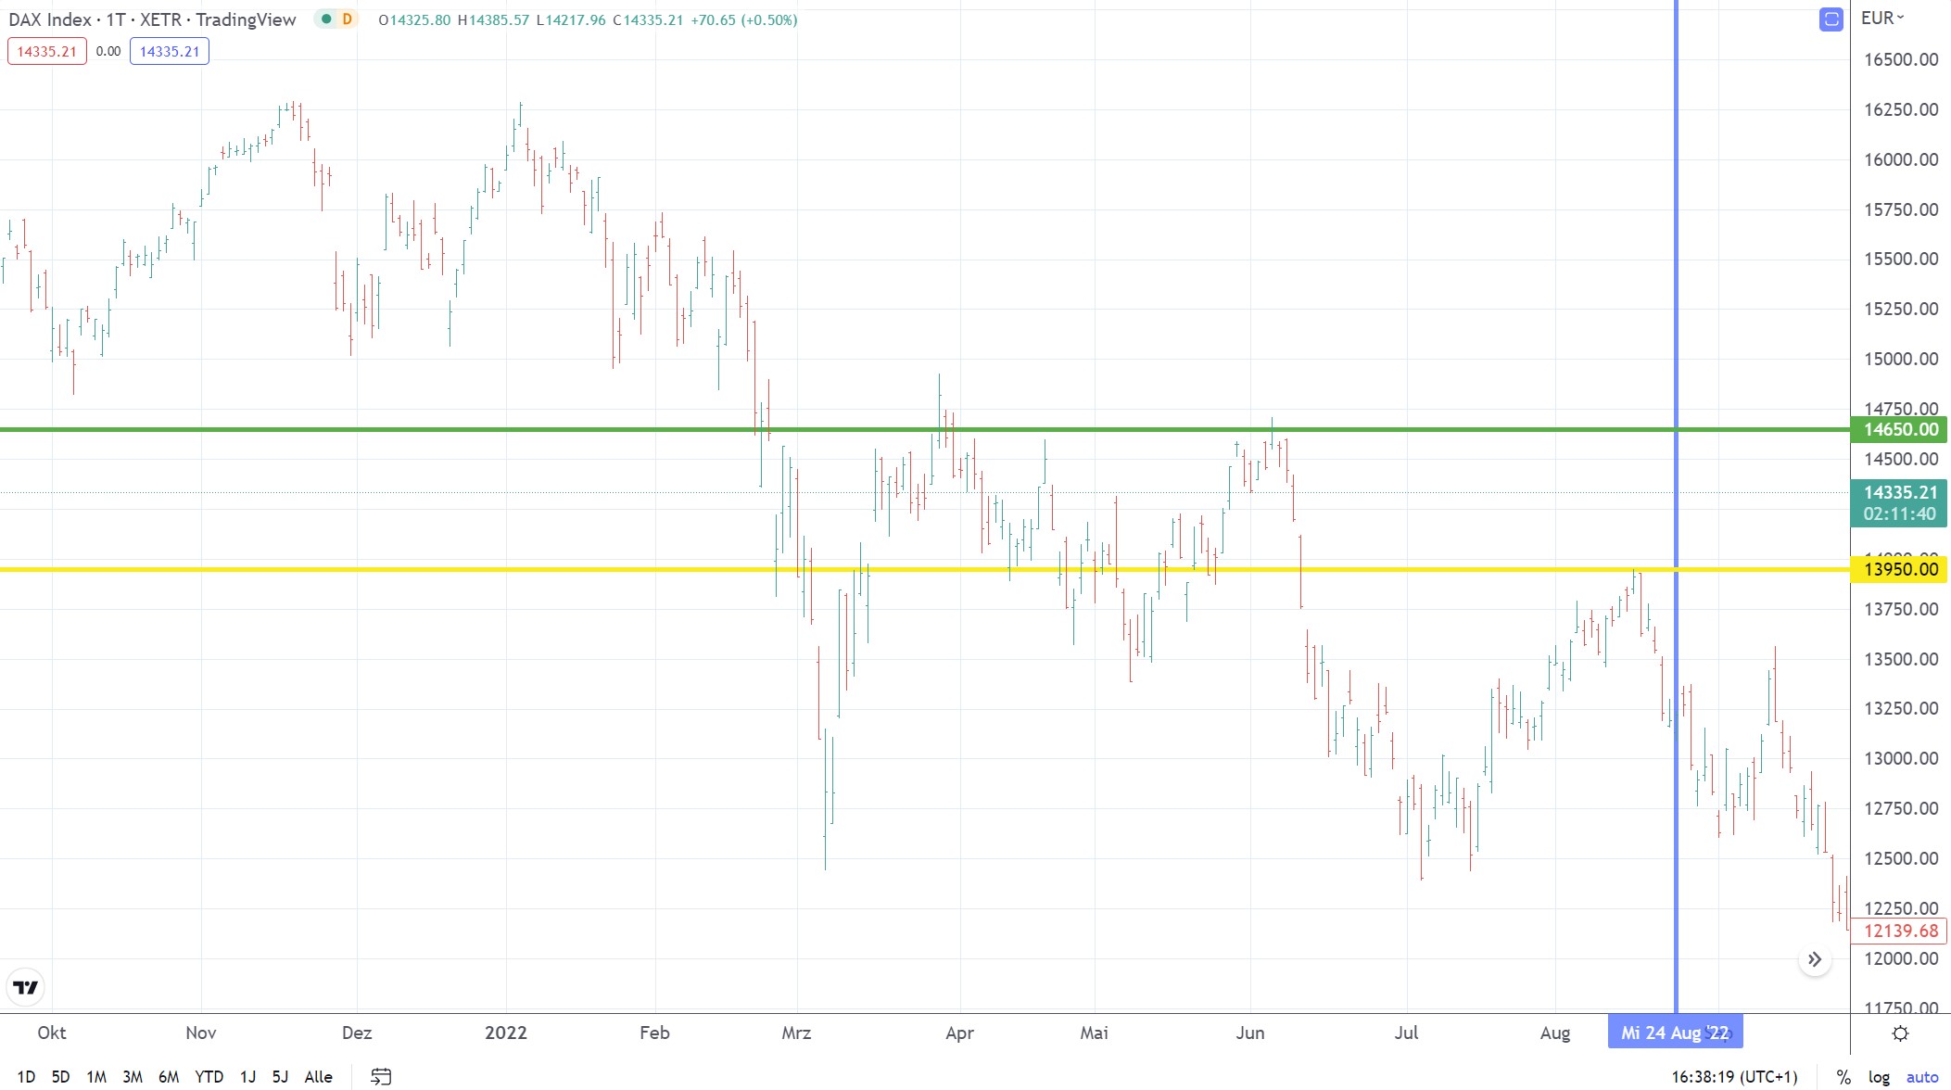Click the OHLC change value +70.65 (+0.50%)
This screenshot has height=1090, width=1951.
744,19
